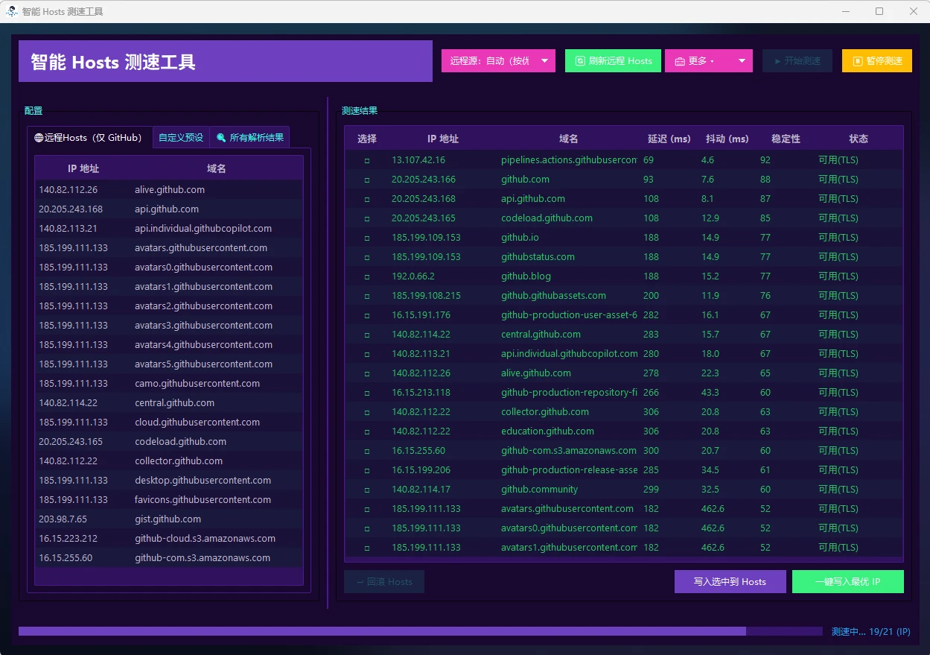Image resolution: width=930 pixels, height=655 pixels.
Task: Switch to the 远程Hosts（仅 GitHub）tab
Action: click(x=89, y=138)
